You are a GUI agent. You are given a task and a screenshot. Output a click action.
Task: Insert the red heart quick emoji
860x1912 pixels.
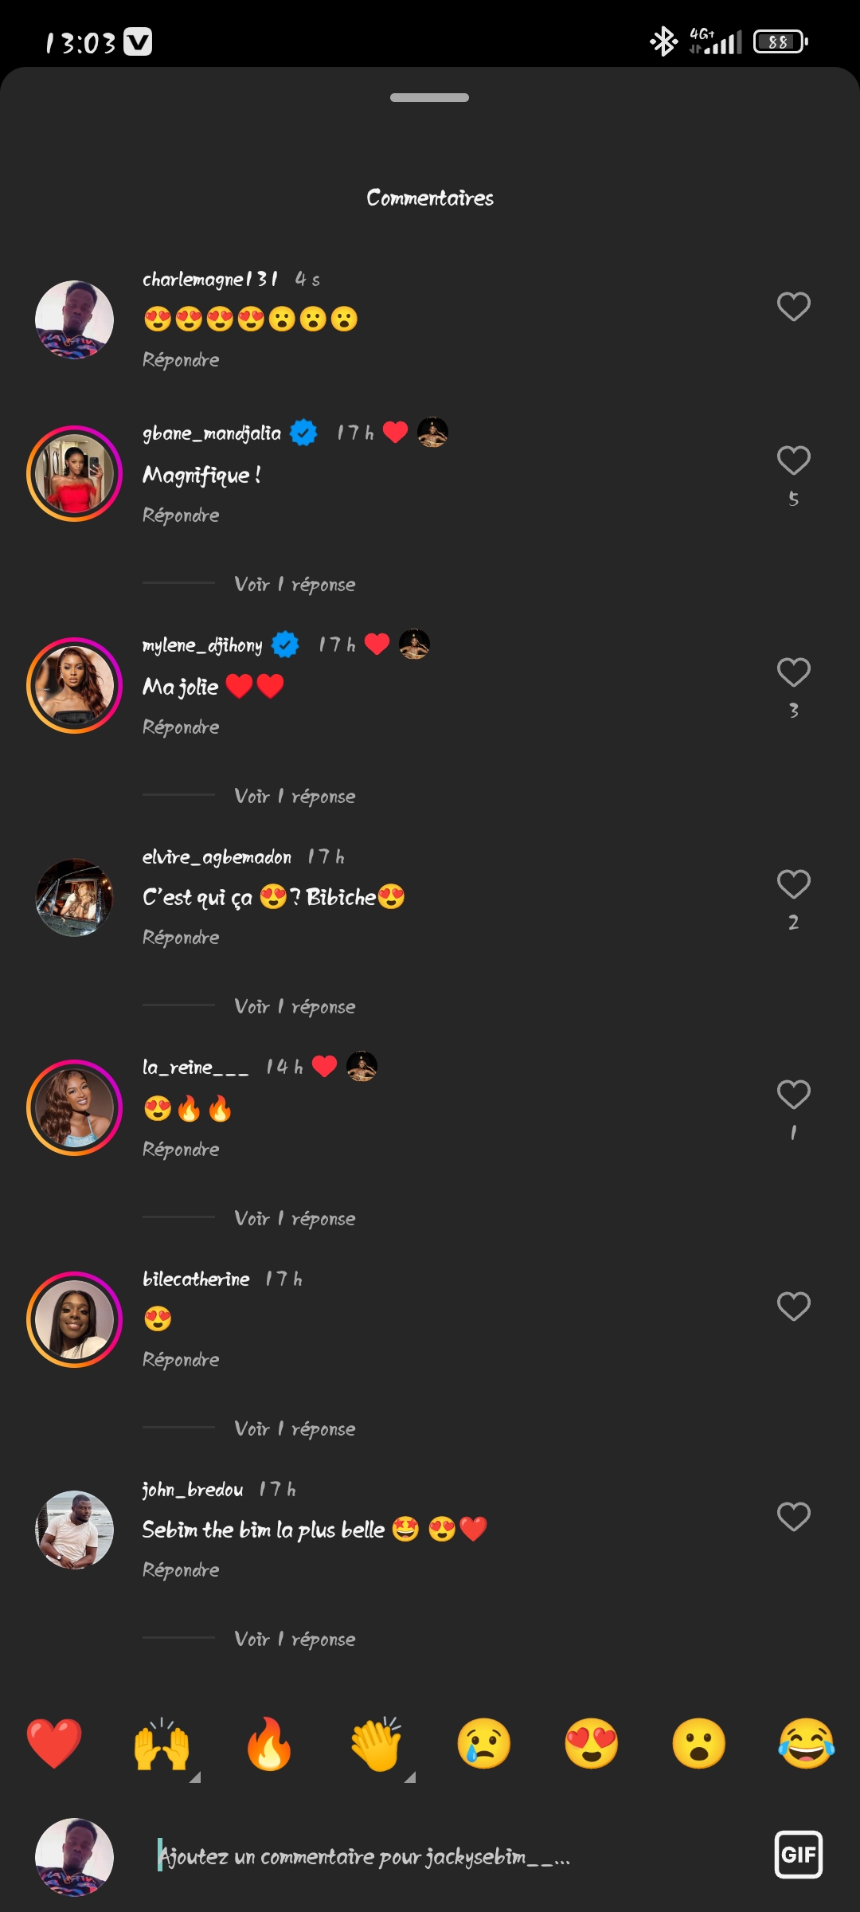(54, 1743)
